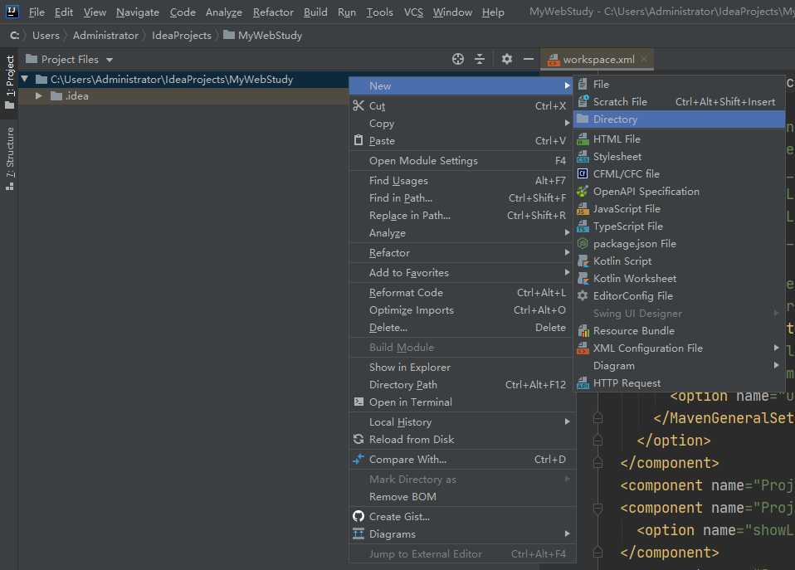Select Directory in the New submenu
Viewport: 795px width, 570px height.
(x=615, y=119)
